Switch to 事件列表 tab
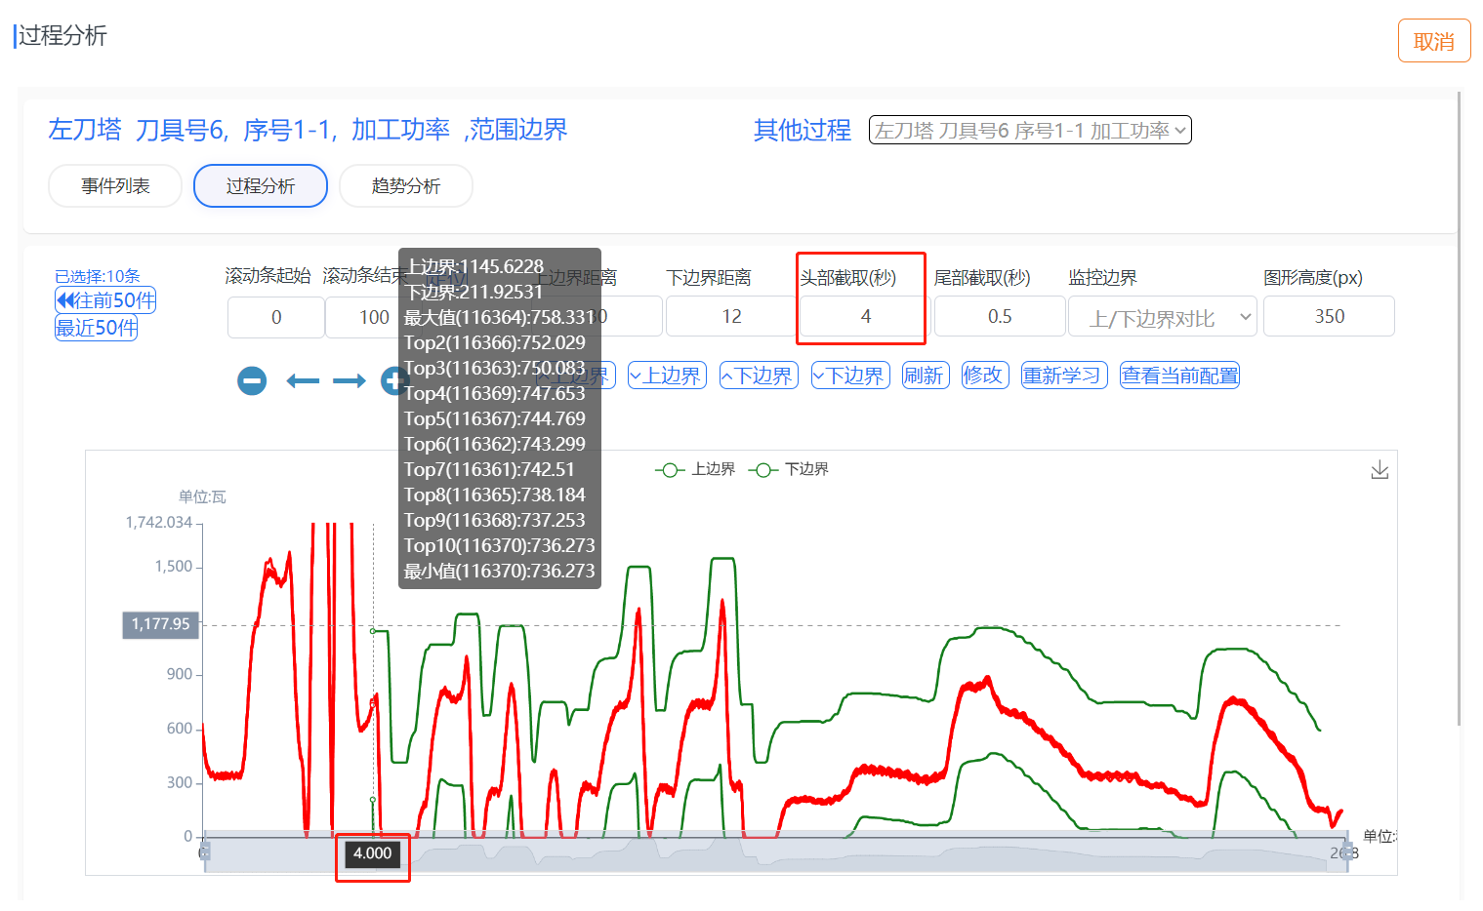 [x=115, y=185]
